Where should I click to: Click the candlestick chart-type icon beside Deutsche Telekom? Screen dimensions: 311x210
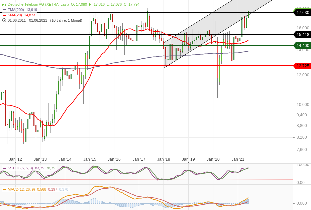click(4, 4)
